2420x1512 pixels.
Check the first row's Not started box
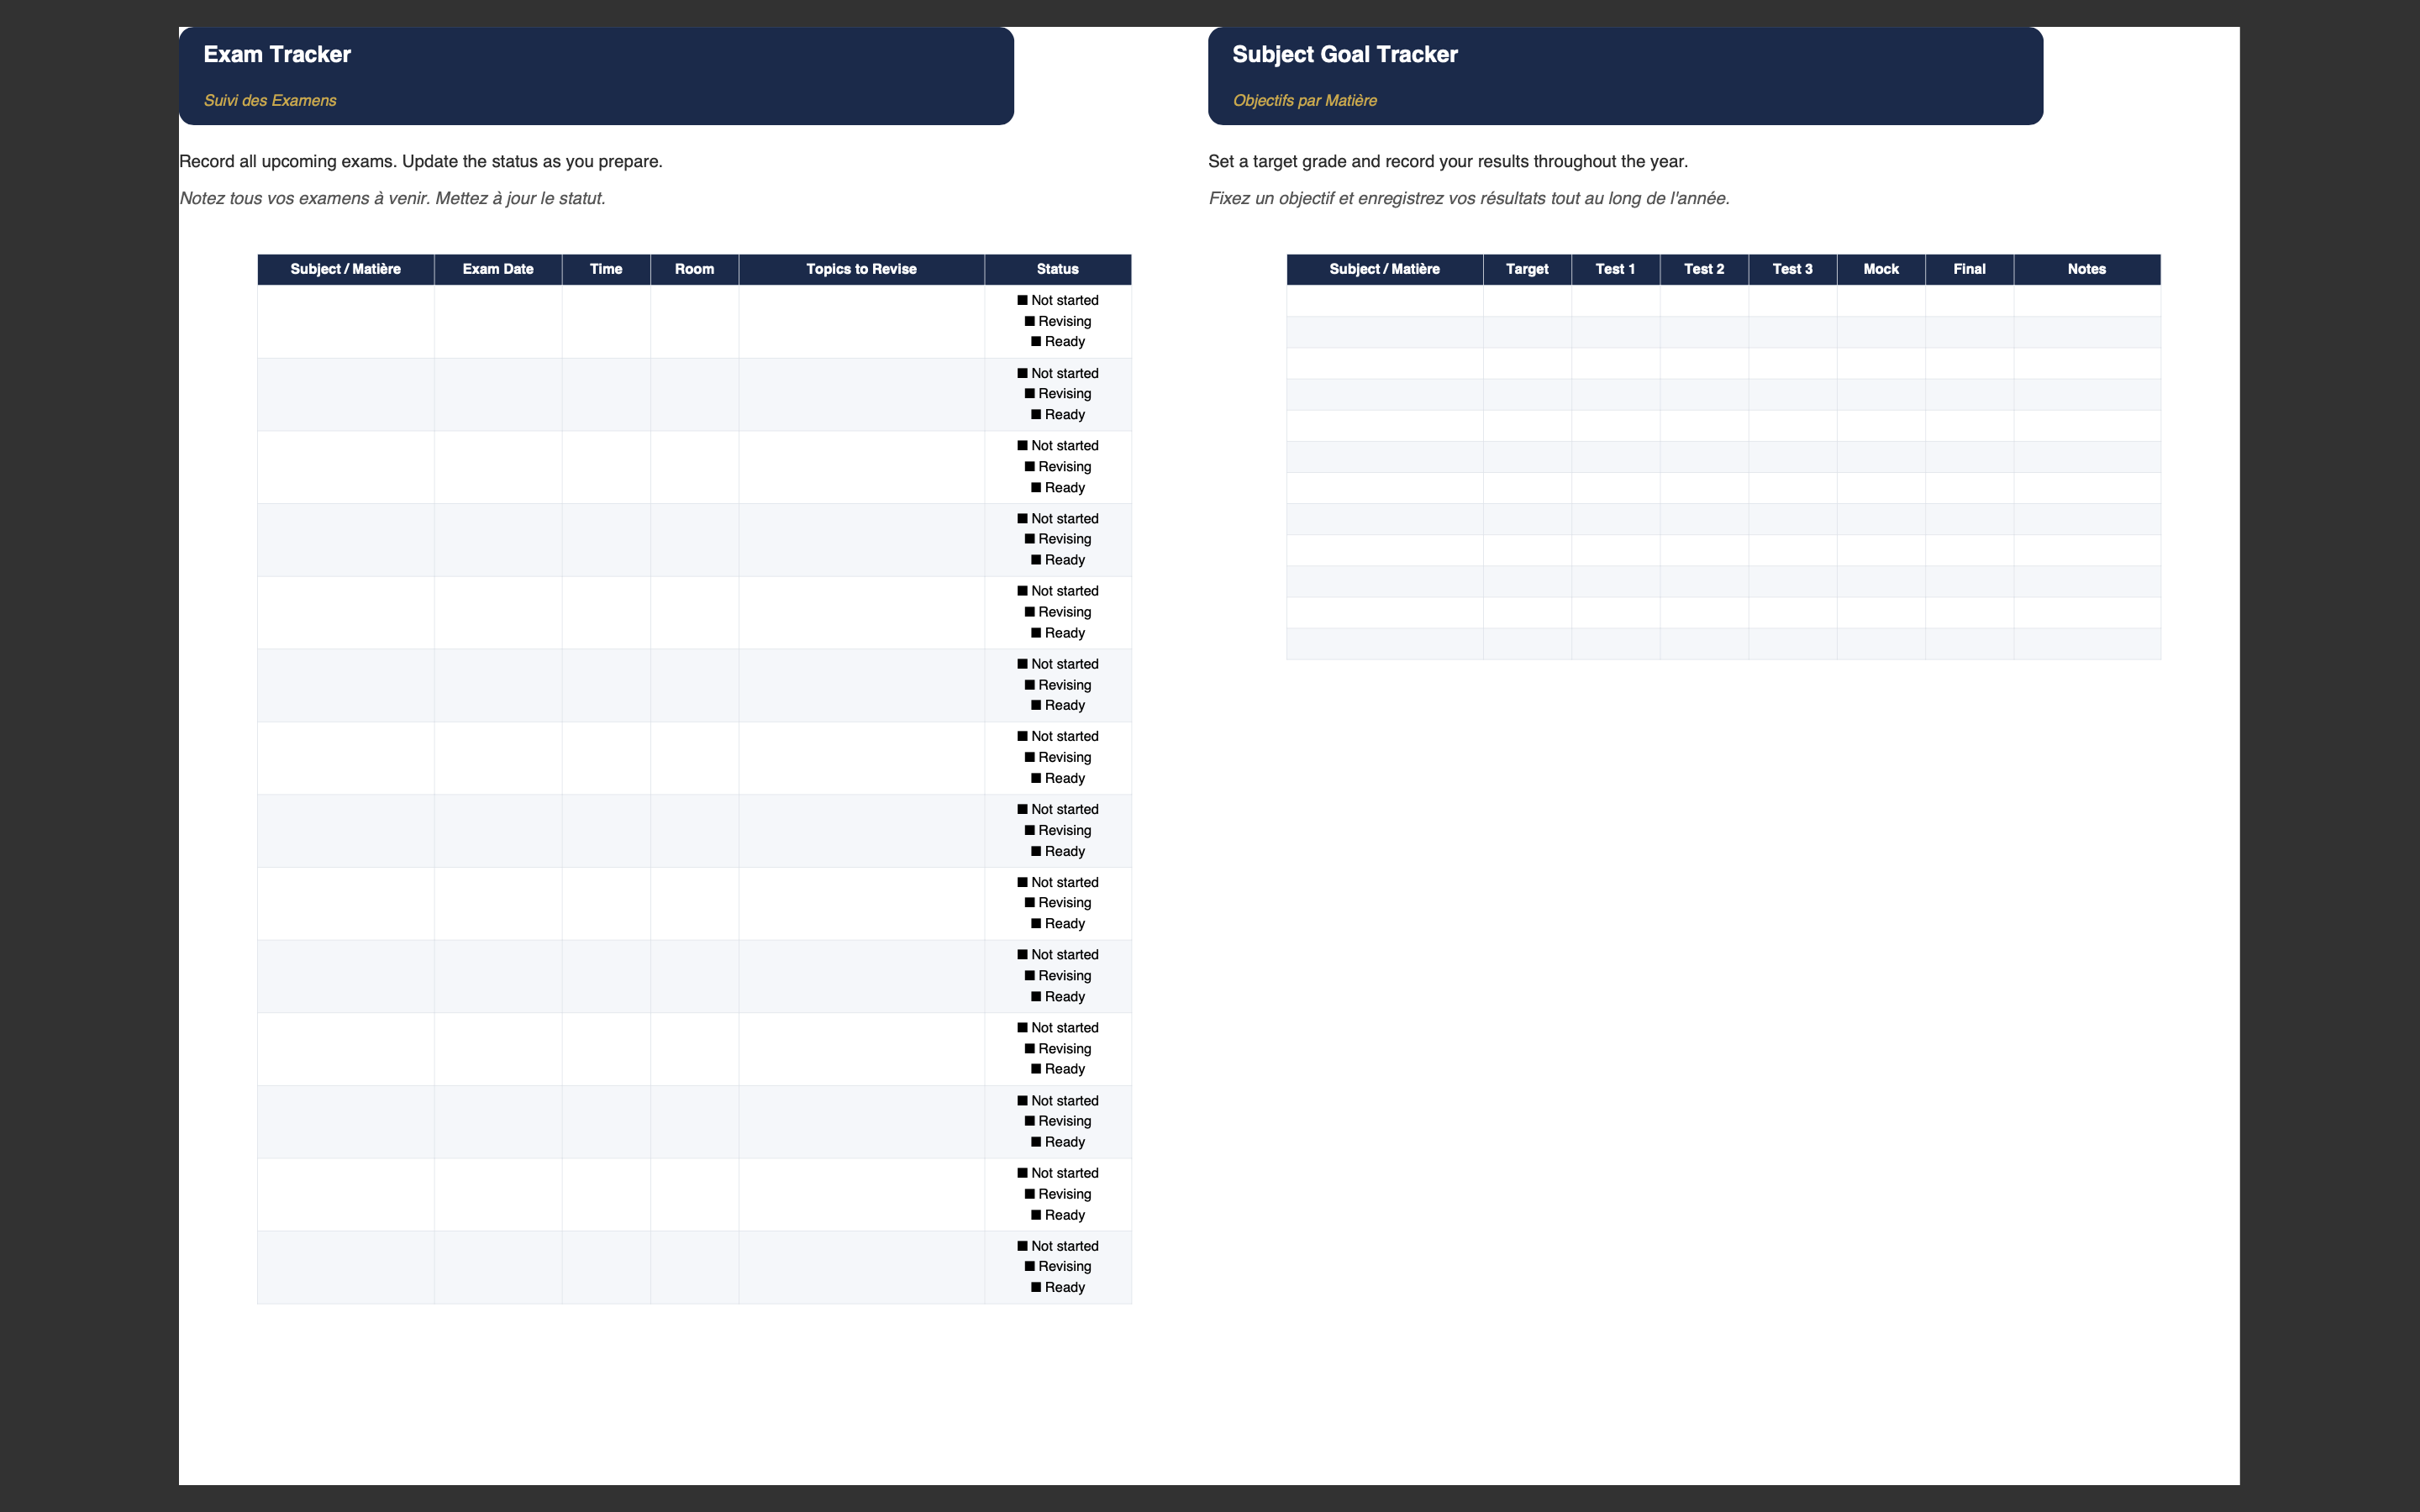1023,300
